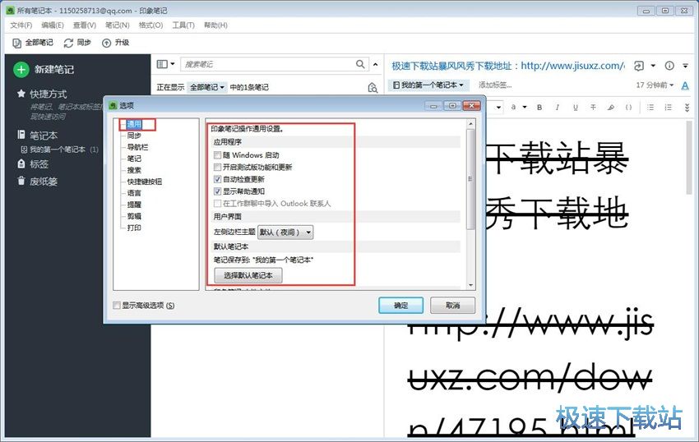Select 通用 in options tree

[134, 124]
